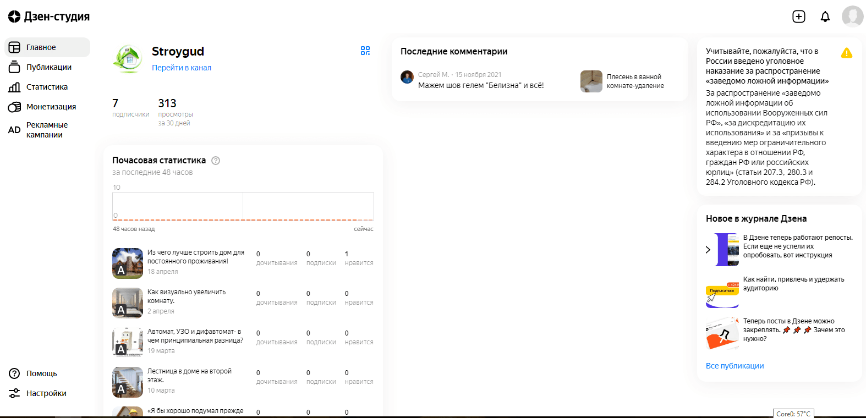This screenshot has width=866, height=418.
Task: Open article about pinning posts in Дзен
Action: tap(794, 330)
